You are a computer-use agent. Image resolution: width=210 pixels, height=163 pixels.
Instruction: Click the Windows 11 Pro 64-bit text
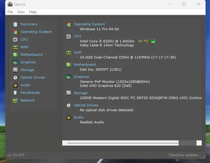(99, 29)
